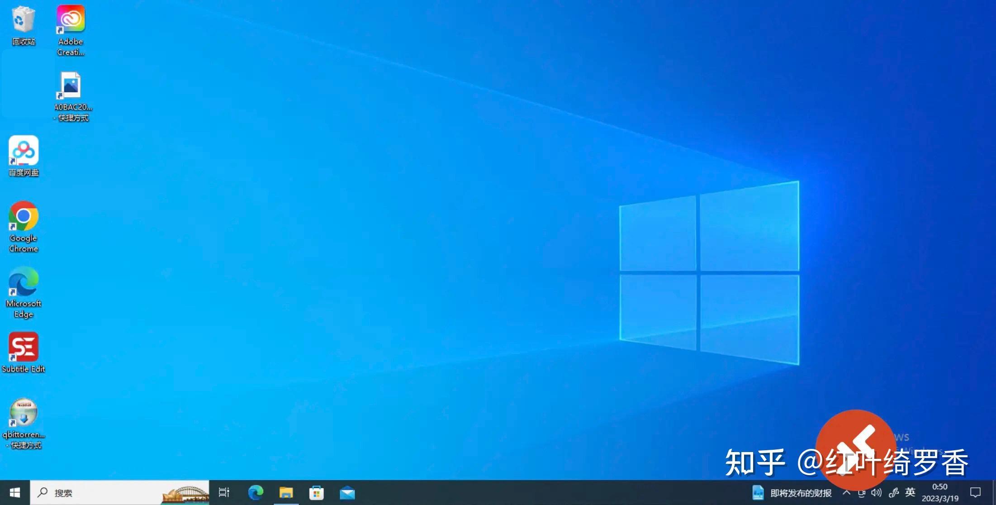Open the Mail app on the taskbar
Screen dimensions: 996x505
tap(347, 492)
